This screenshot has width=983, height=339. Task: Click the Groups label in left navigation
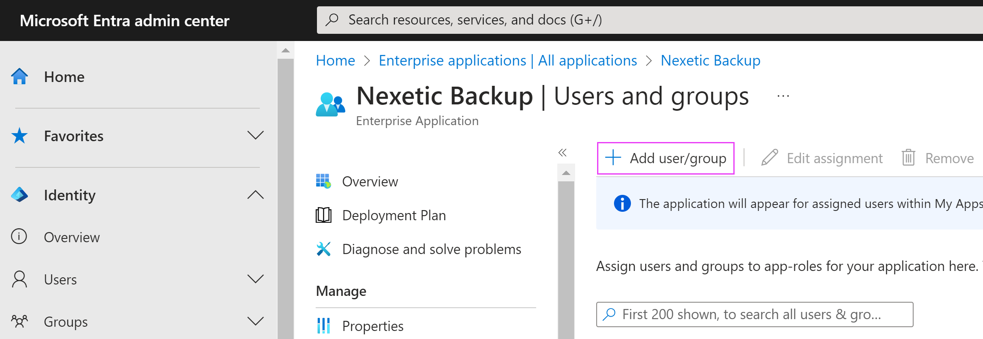(66, 322)
